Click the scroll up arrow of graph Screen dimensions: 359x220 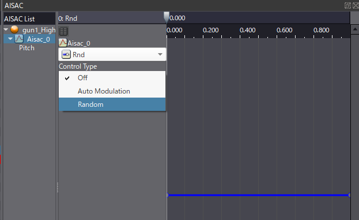pyautogui.click(x=355, y=29)
